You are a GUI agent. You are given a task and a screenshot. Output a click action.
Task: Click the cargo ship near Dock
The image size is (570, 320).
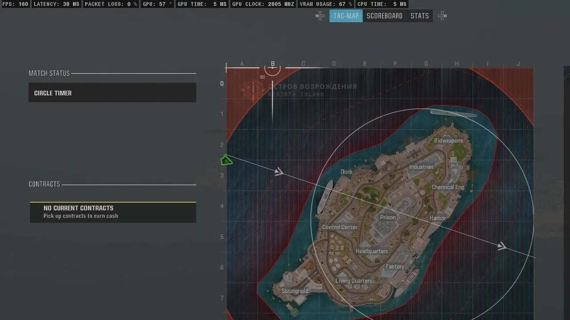[x=325, y=197]
